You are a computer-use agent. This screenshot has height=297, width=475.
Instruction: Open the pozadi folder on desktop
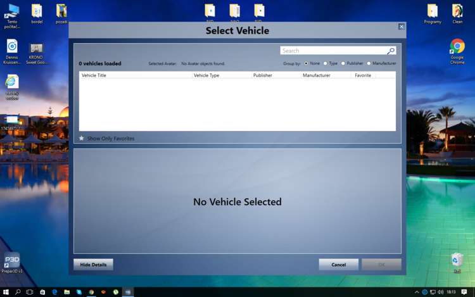coord(61,14)
